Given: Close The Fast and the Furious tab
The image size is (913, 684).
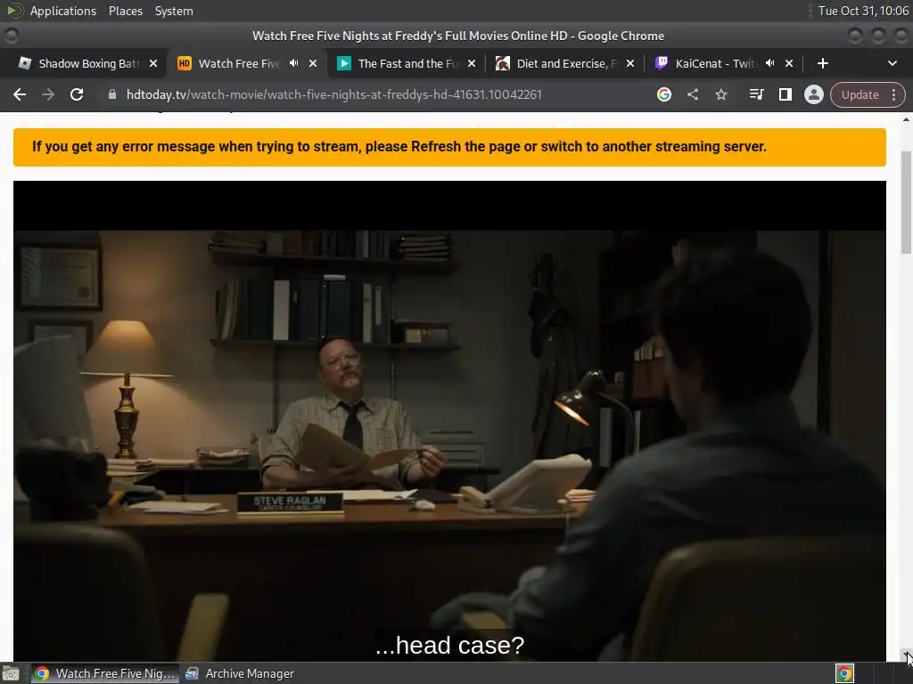Looking at the screenshot, I should point(472,63).
